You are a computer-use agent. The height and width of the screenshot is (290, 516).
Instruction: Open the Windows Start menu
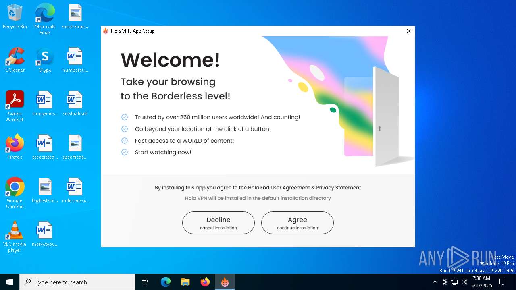(x=10, y=282)
